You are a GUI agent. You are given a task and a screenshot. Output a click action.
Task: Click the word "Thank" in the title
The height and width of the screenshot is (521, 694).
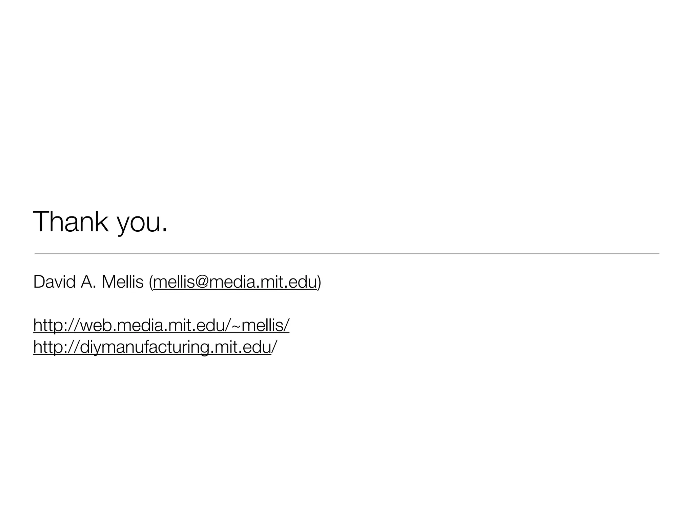[71, 221]
